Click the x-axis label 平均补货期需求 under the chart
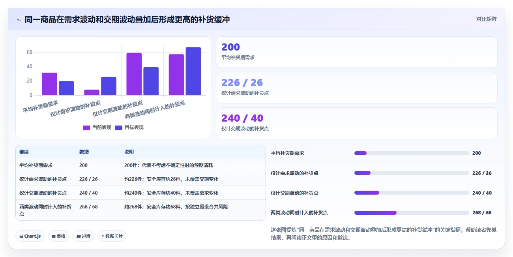Image resolution: width=513 pixels, height=257 pixels. tap(40, 106)
